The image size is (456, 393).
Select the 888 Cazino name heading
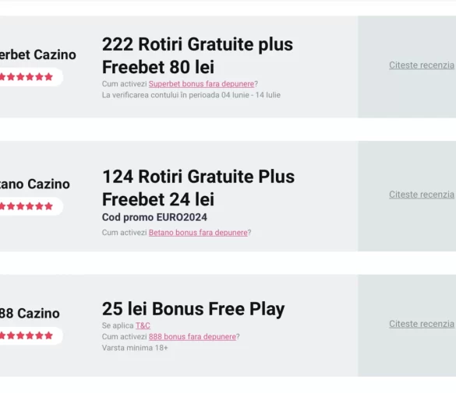[x=30, y=314]
